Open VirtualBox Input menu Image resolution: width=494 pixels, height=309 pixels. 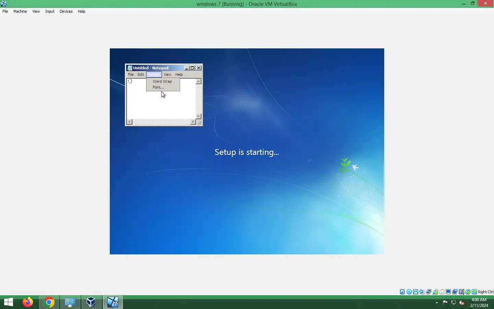(50, 11)
